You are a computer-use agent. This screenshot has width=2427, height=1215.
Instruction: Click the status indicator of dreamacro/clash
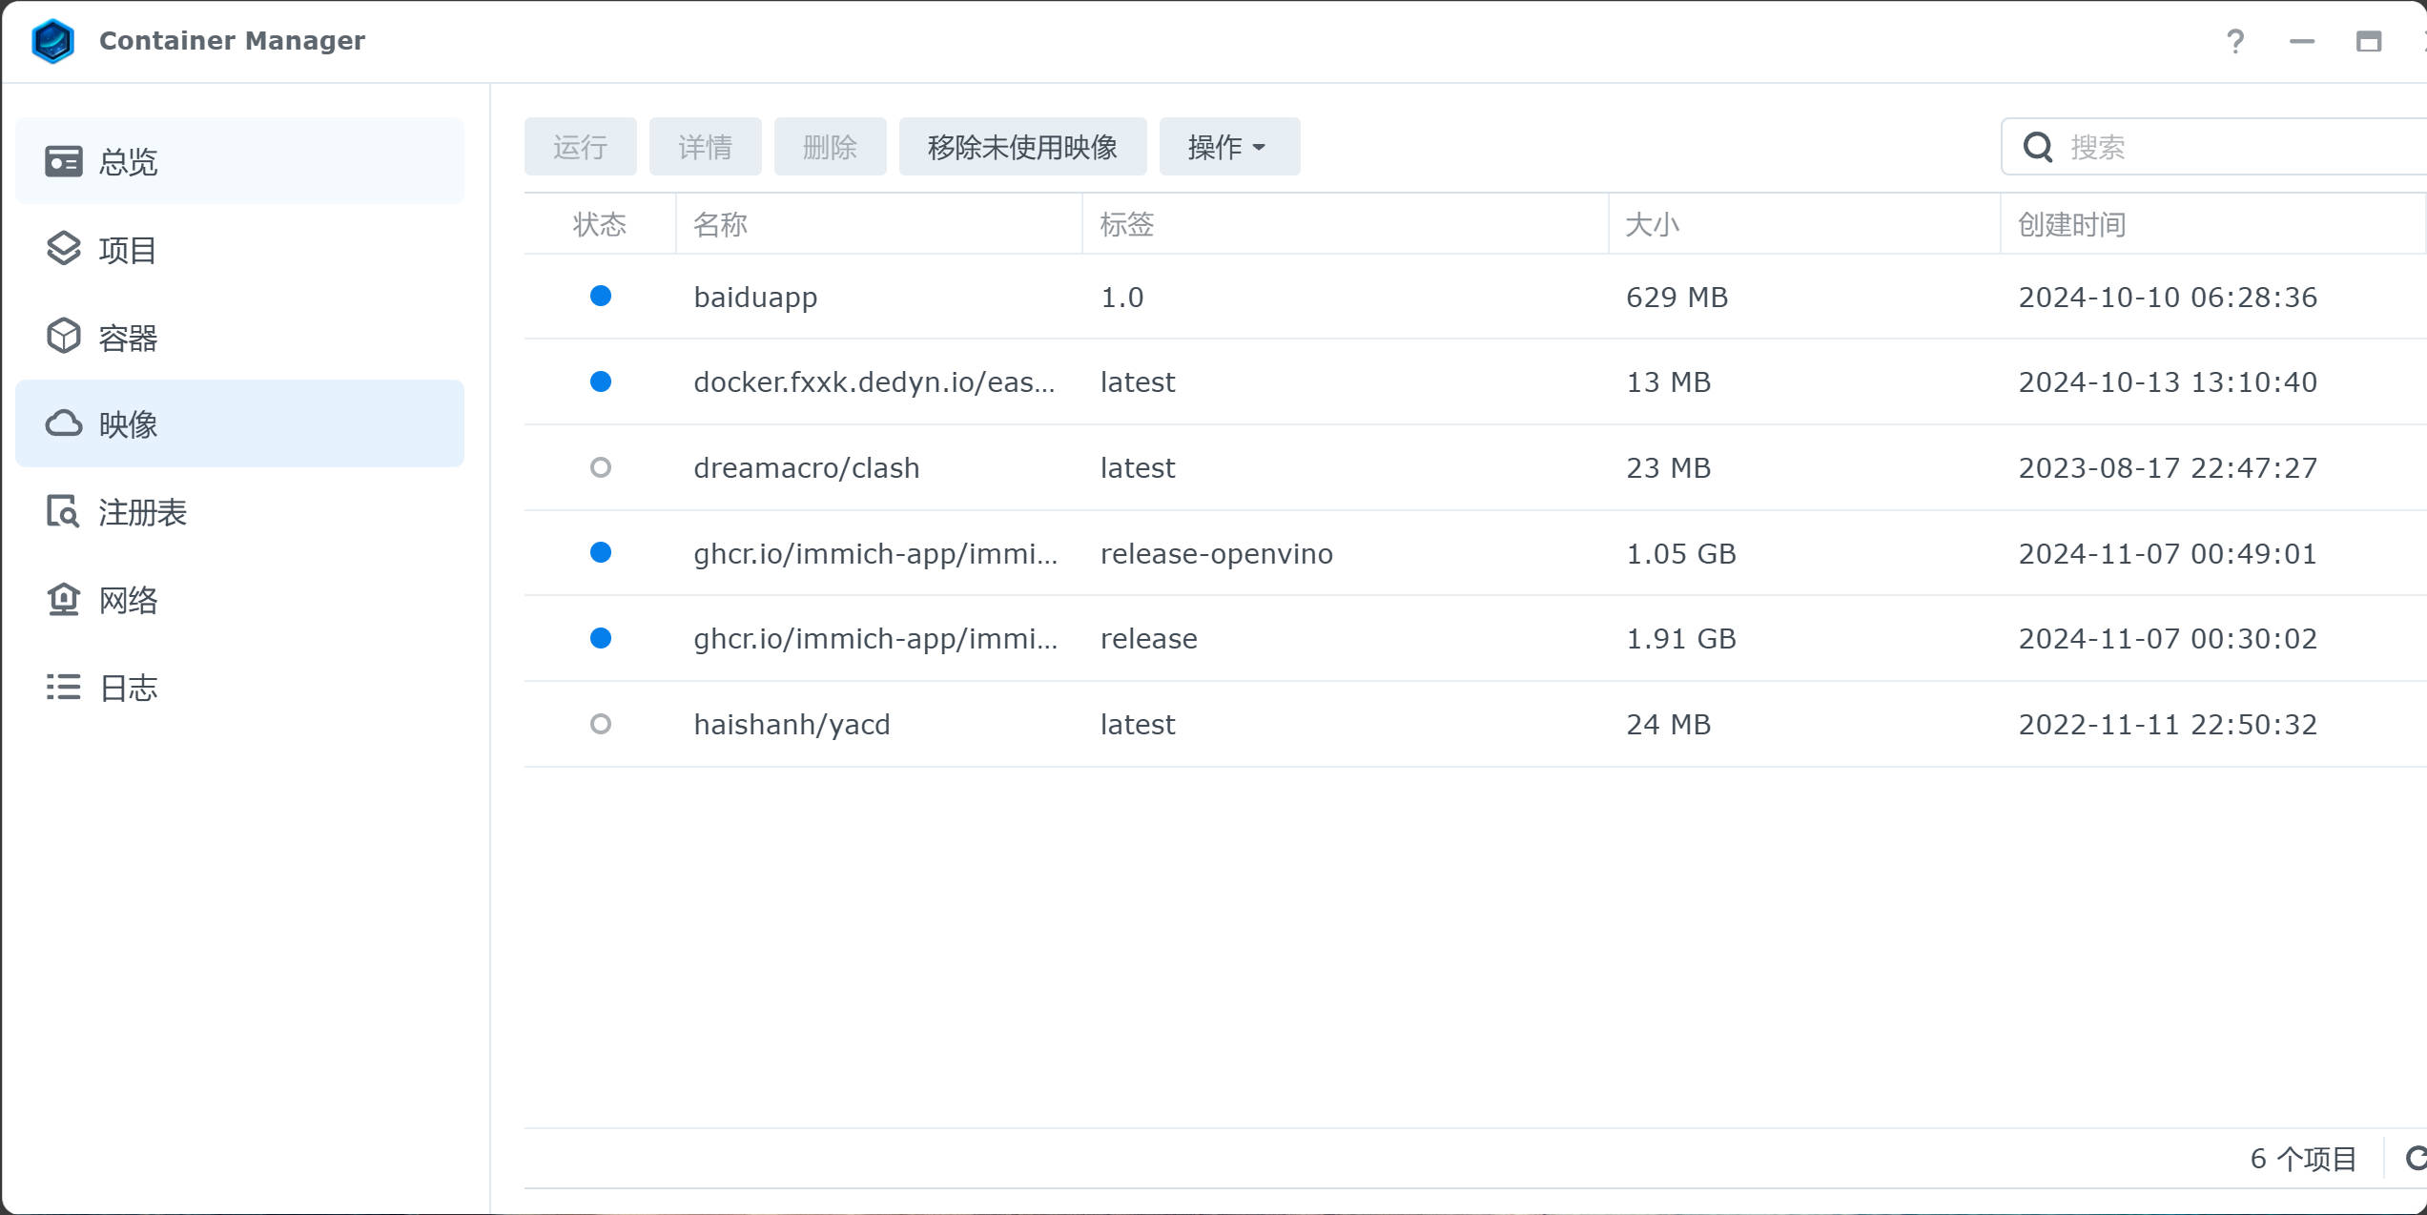[600, 467]
